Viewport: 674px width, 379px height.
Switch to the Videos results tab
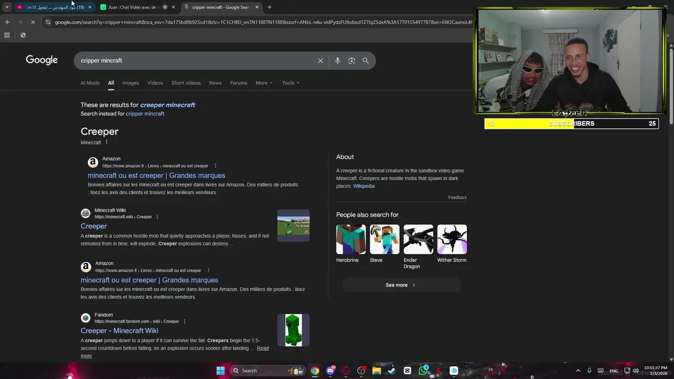tap(155, 83)
